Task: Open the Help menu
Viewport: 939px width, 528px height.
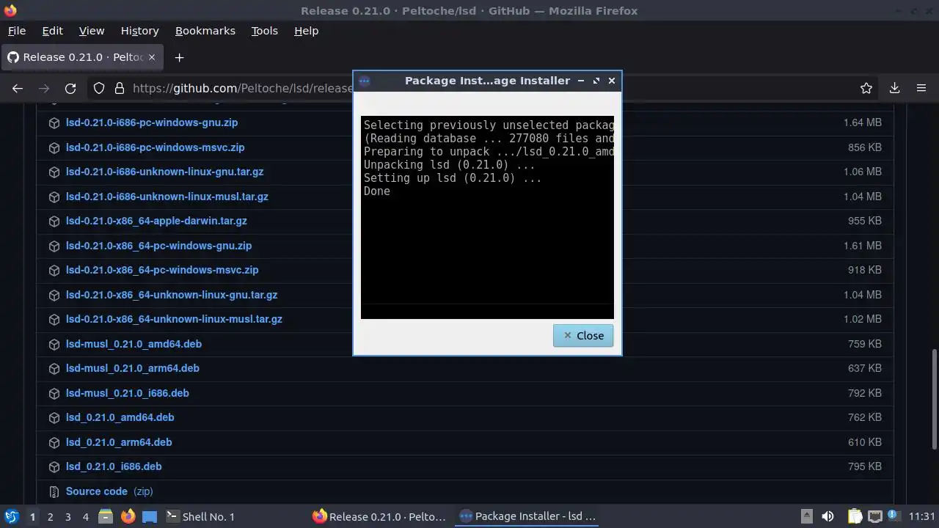Action: (x=306, y=31)
